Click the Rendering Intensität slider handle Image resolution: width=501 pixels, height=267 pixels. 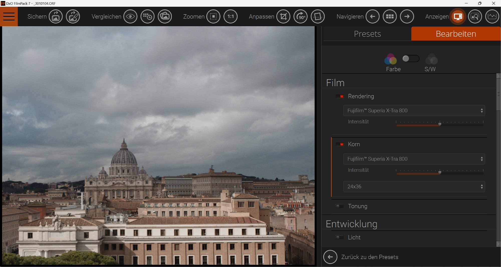pos(440,124)
